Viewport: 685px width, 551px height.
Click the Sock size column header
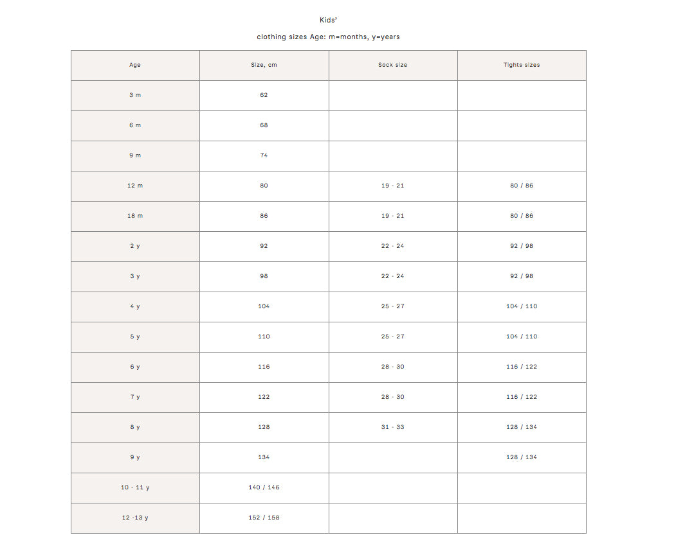[x=392, y=66]
